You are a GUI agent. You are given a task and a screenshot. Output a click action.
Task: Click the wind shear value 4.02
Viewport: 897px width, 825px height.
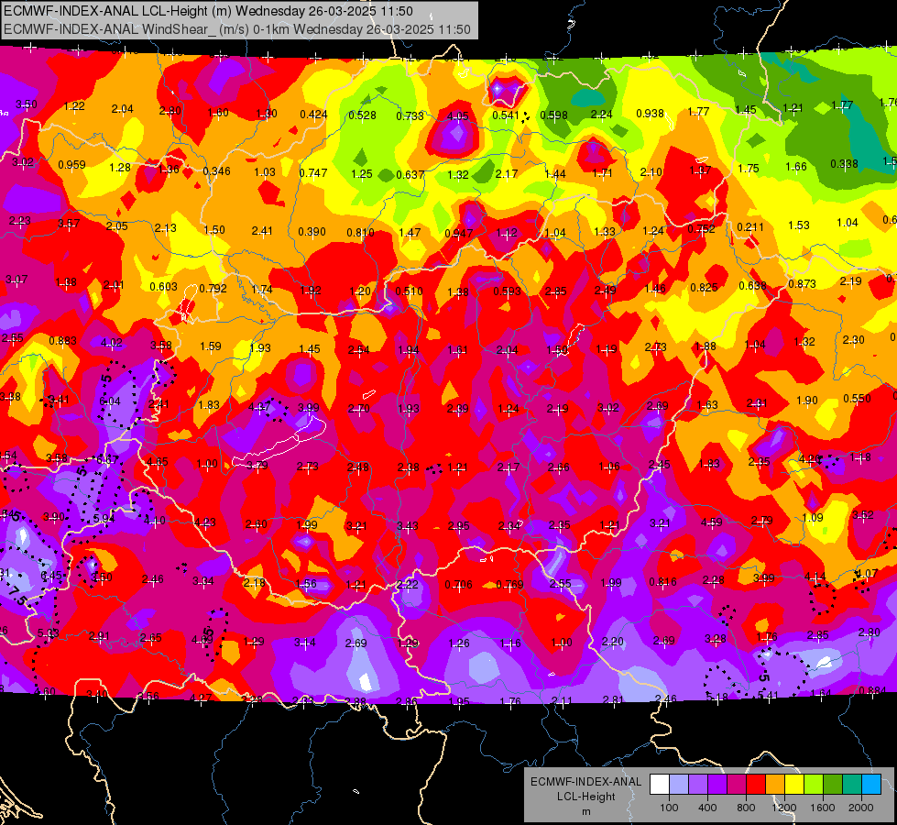pyautogui.click(x=112, y=343)
